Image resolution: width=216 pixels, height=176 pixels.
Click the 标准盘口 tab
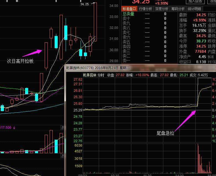coord(129,9)
